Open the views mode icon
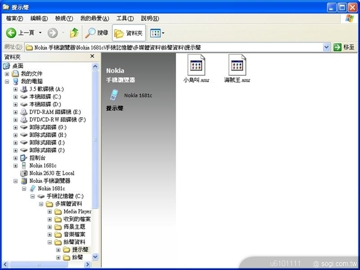Image resolution: width=360 pixels, height=270 pixels. coord(155,33)
